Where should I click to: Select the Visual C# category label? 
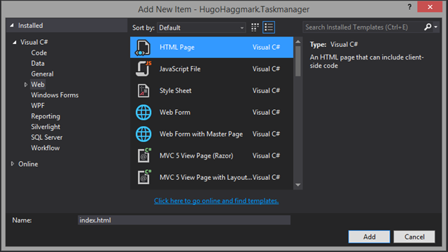tap(34, 42)
